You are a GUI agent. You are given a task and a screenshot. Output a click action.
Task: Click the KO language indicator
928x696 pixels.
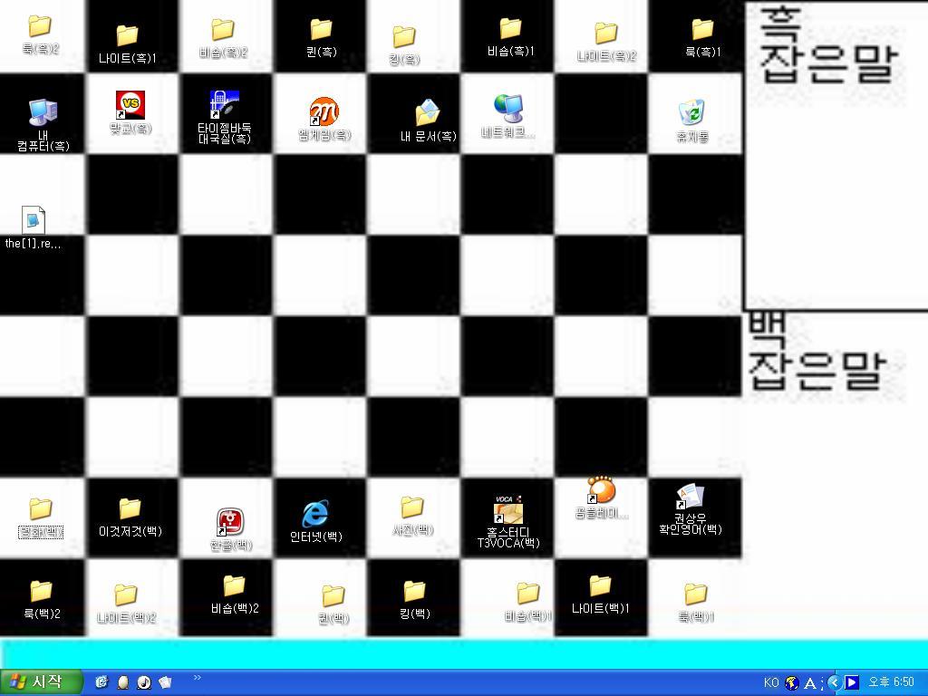[x=771, y=682]
